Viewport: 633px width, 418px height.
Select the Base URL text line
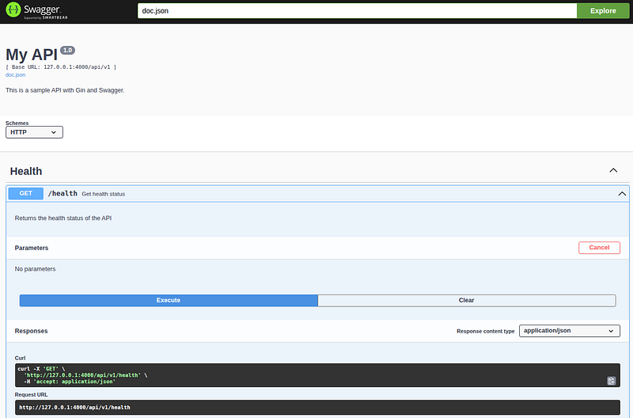(61, 67)
